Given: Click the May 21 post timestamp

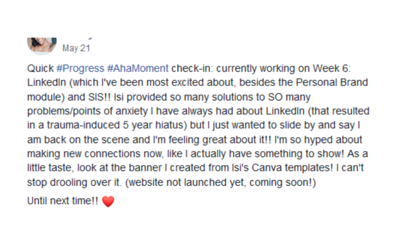Looking at the screenshot, I should [x=76, y=48].
